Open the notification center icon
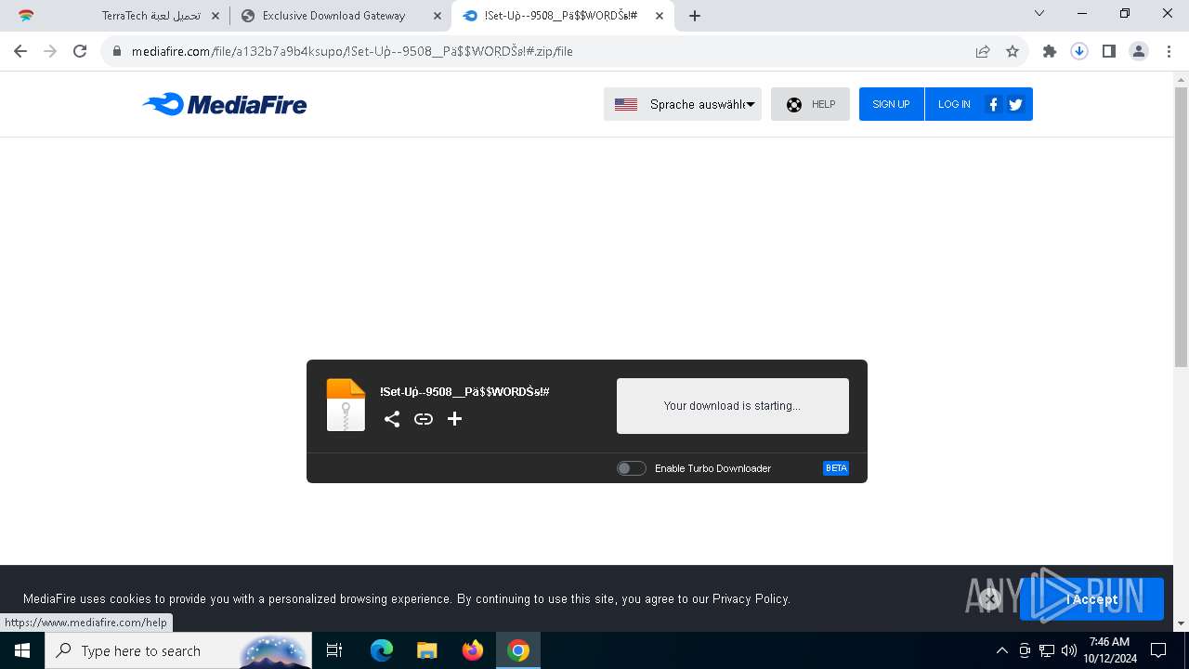Image resolution: width=1189 pixels, height=669 pixels. (x=1158, y=650)
